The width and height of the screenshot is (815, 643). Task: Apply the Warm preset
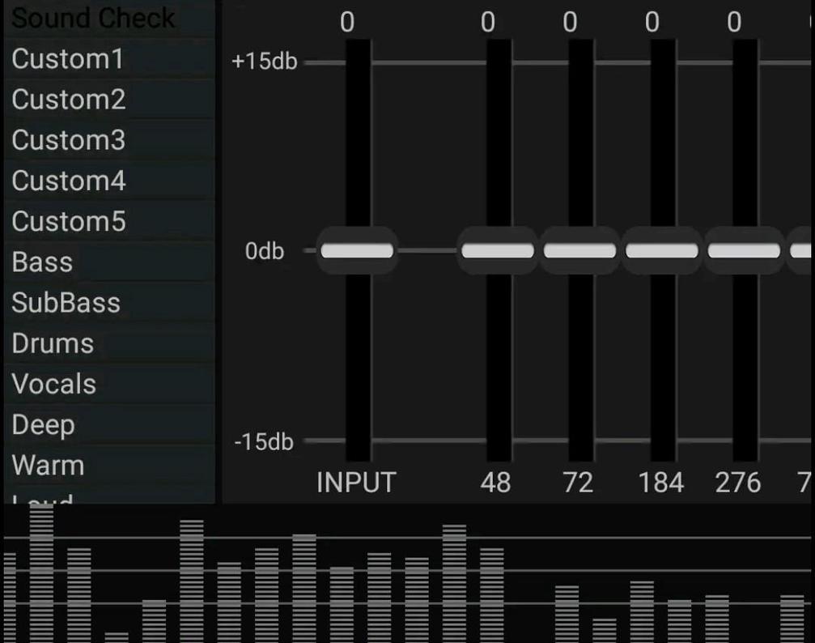click(89, 463)
